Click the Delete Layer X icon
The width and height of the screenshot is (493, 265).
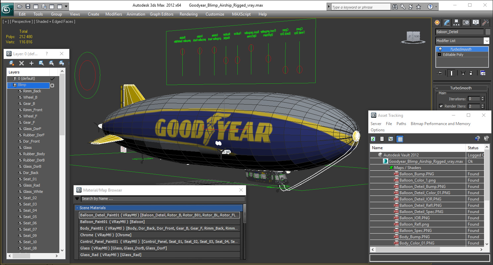[22, 63]
